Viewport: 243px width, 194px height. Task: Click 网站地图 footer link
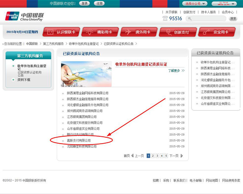(x=212, y=180)
